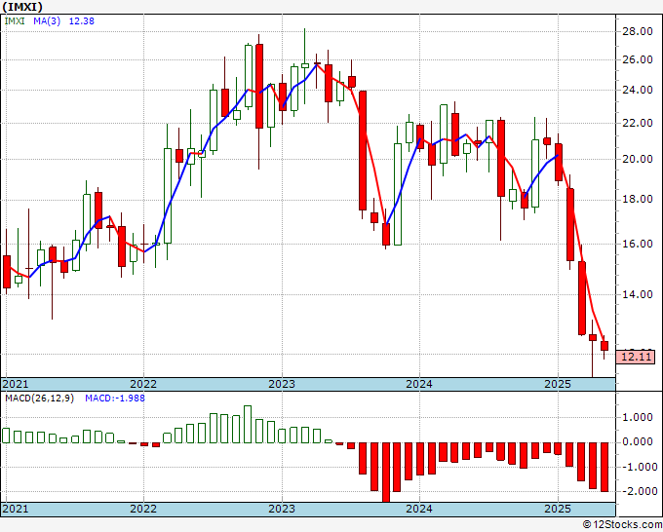Click the 22.00 price axis label
663x532 pixels.
point(638,123)
